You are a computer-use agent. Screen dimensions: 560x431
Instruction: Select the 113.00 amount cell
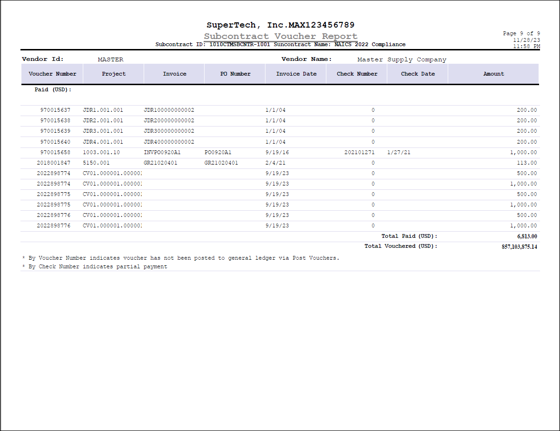pos(527,163)
